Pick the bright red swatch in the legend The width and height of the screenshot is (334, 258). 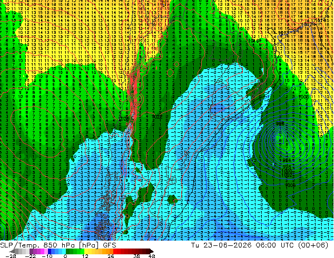[115, 251]
